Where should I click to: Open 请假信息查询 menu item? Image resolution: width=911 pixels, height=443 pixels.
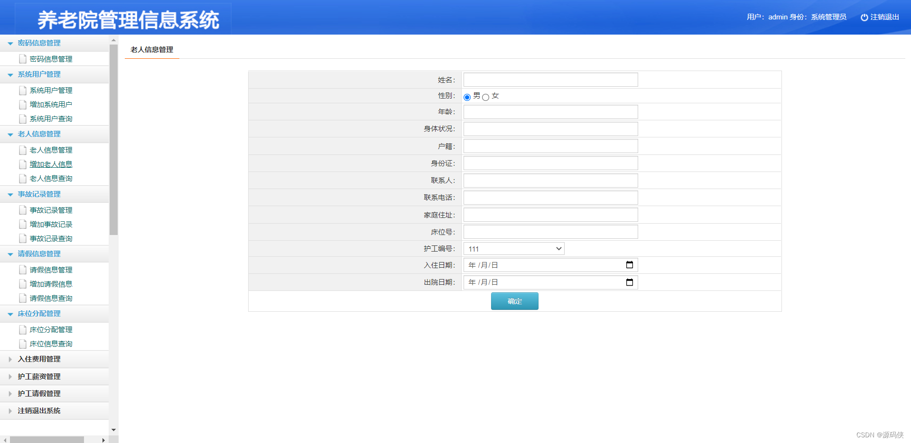coord(51,298)
